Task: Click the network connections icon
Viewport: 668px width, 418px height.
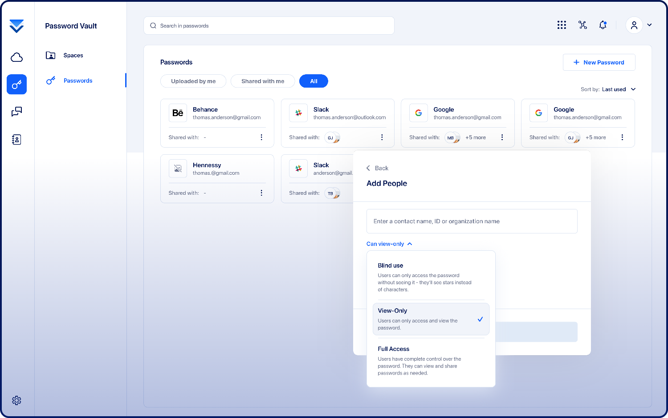Action: coord(582,25)
